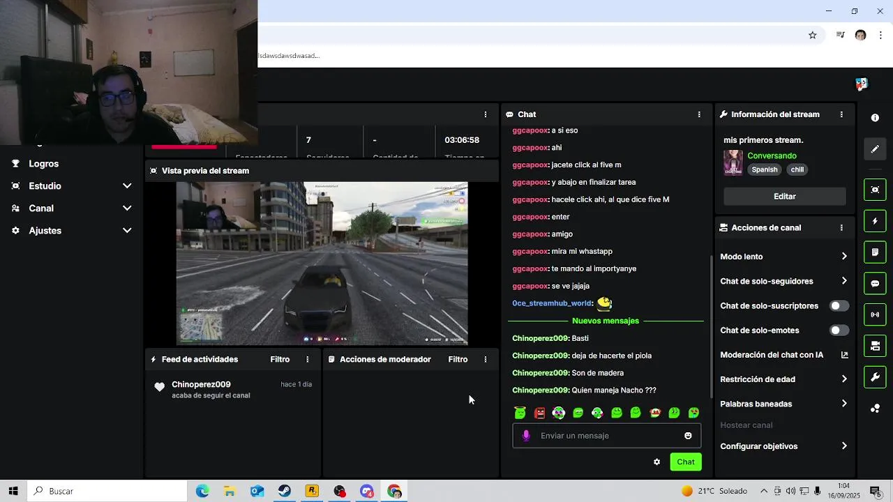This screenshot has height=502, width=893.
Task: Click Chinoperez009 in activity feed
Action: 201,385
